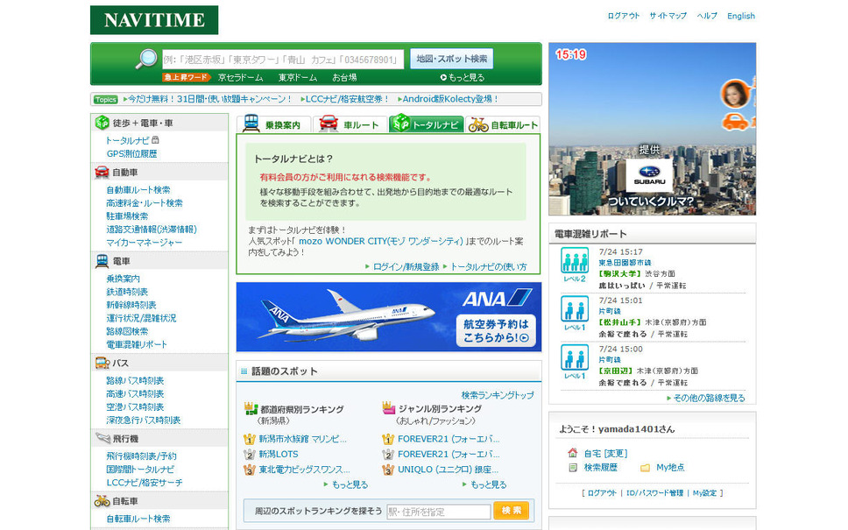848x530 pixels.
Task: Click もっと見る next to trending words
Action: 463,77
